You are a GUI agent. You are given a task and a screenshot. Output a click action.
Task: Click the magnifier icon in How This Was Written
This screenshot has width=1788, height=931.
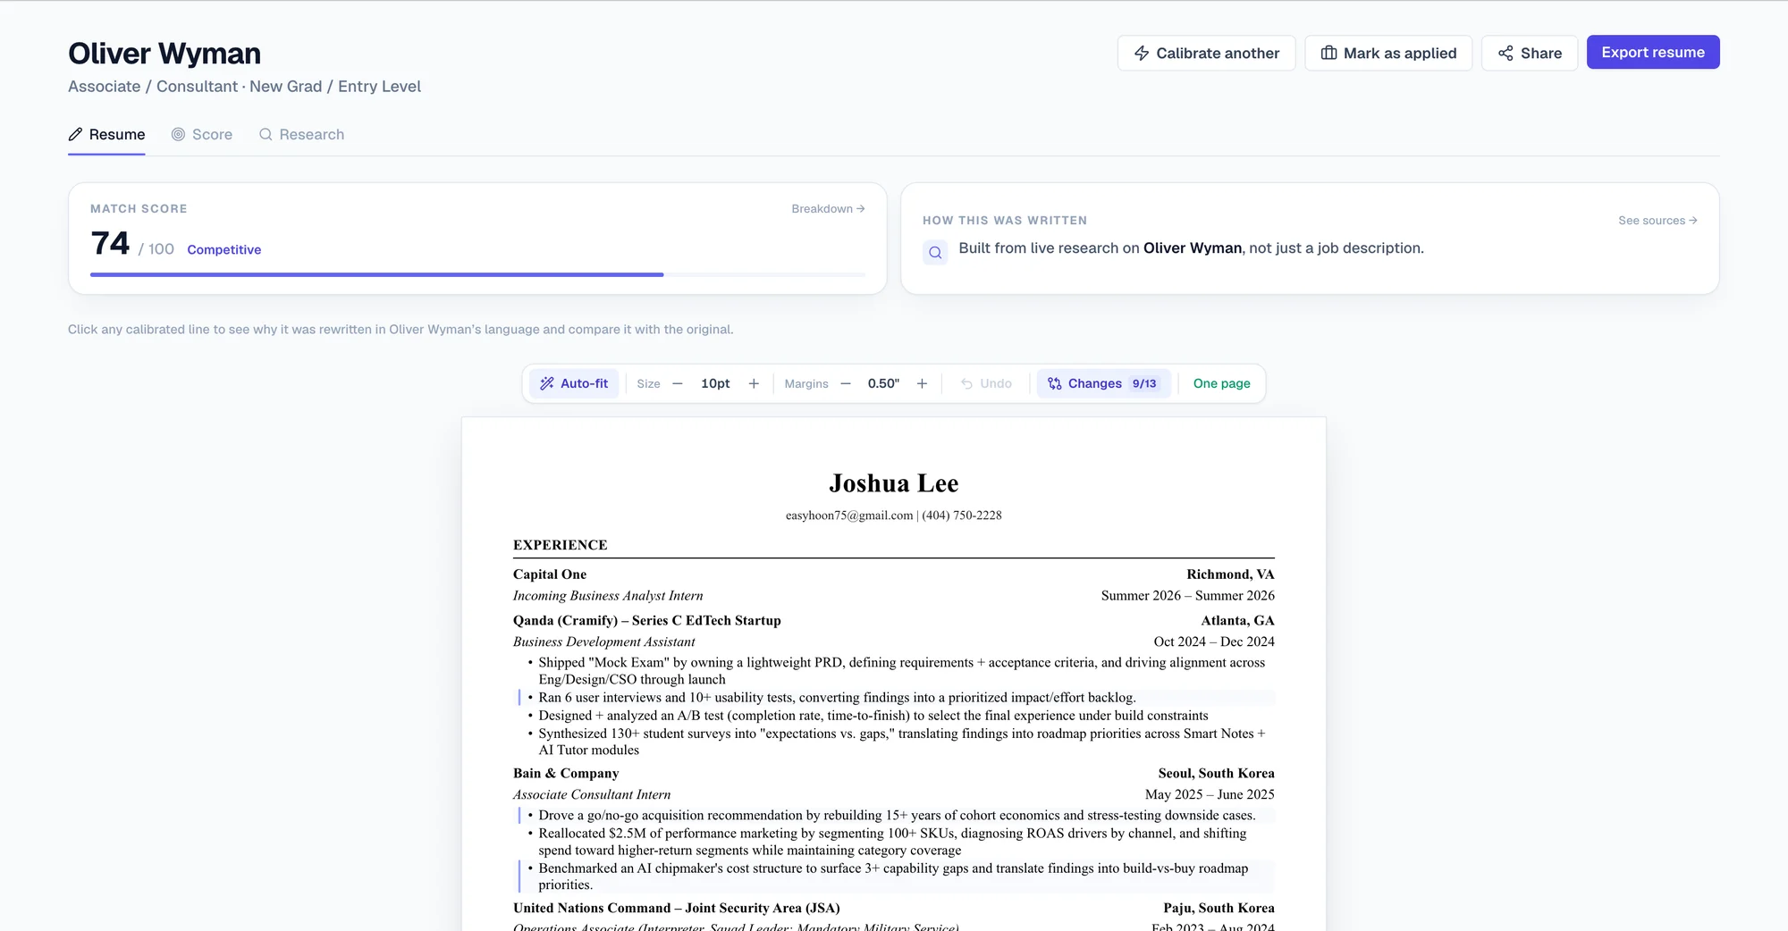pos(935,252)
